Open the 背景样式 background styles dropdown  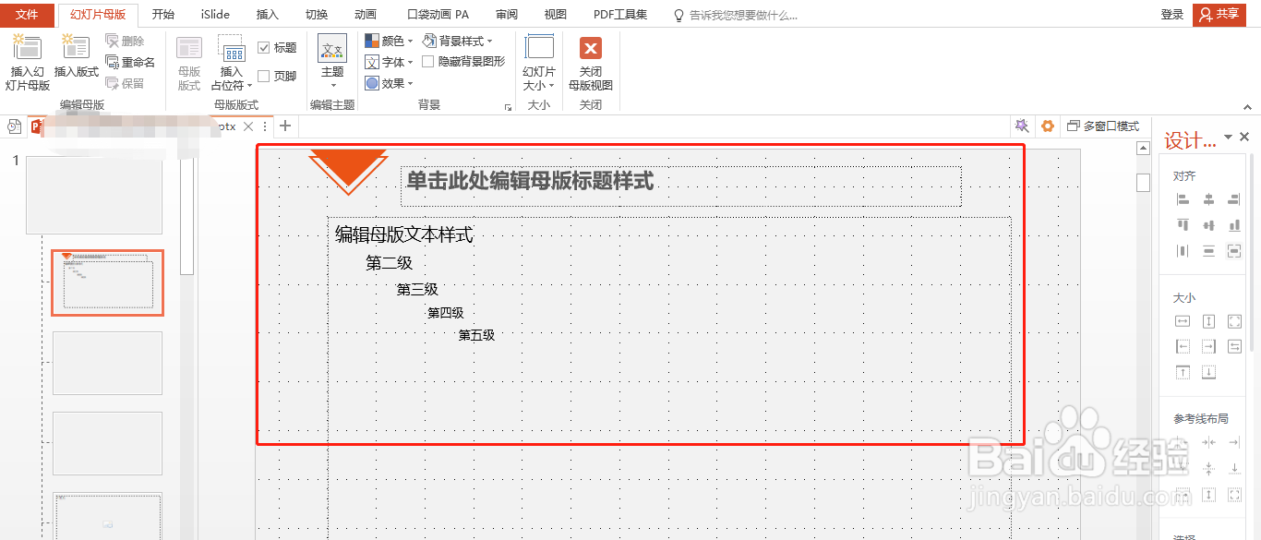459,40
